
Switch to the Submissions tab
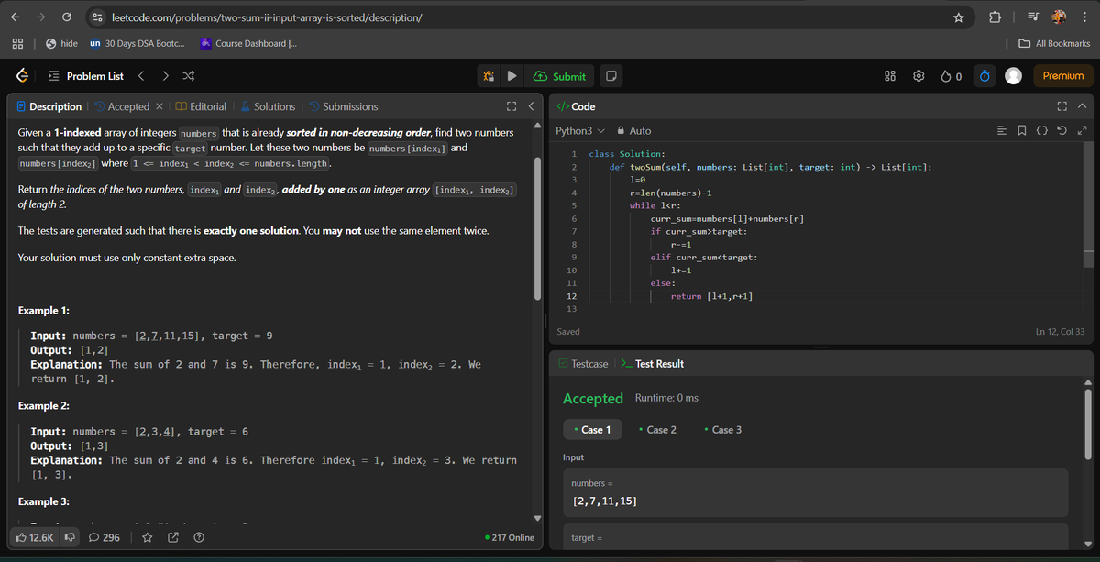pyautogui.click(x=342, y=106)
